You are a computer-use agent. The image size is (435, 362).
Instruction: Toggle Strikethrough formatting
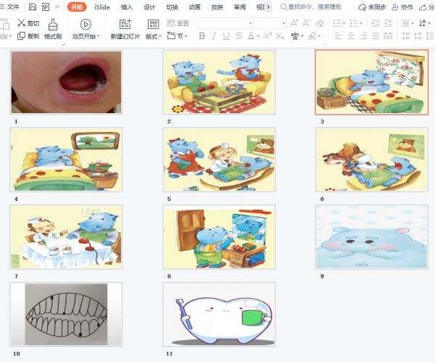tap(239, 36)
